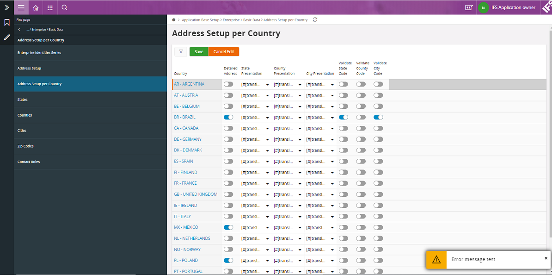Screen dimensions: 552x275
Task: Select the pencil edit icon in sidebar
Action: 6,37
